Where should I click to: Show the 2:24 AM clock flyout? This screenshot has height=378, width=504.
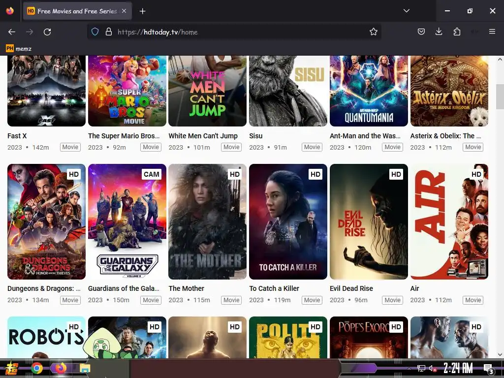(458, 368)
